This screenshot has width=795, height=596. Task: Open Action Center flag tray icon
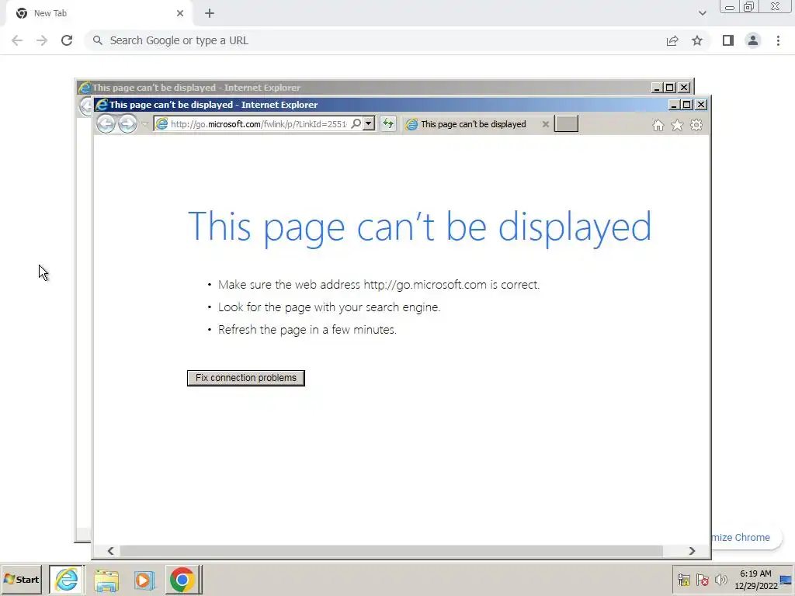coord(702,580)
